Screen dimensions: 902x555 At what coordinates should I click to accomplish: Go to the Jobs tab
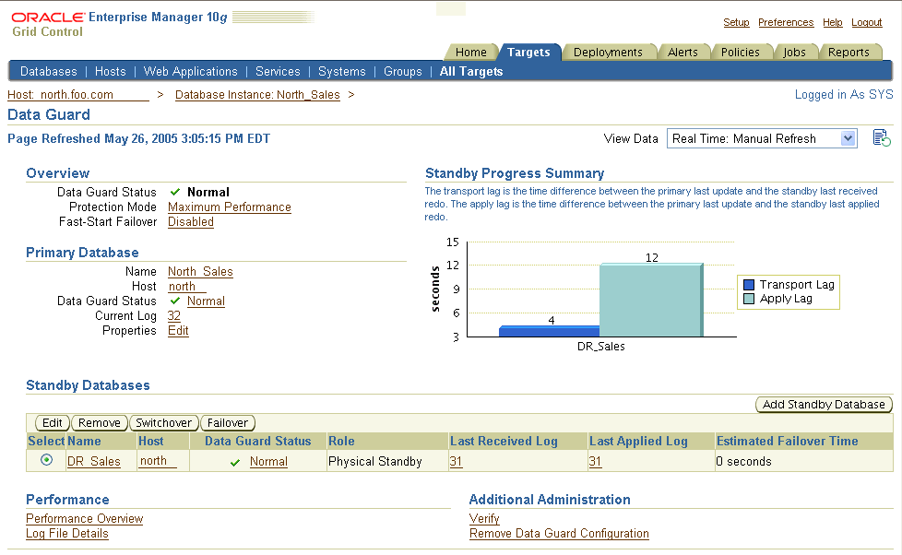tap(794, 53)
